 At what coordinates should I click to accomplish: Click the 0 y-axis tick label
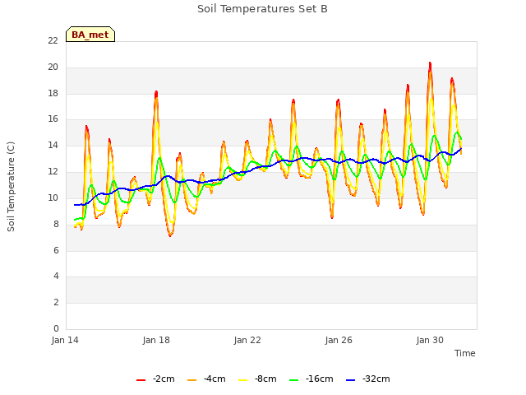(x=56, y=328)
